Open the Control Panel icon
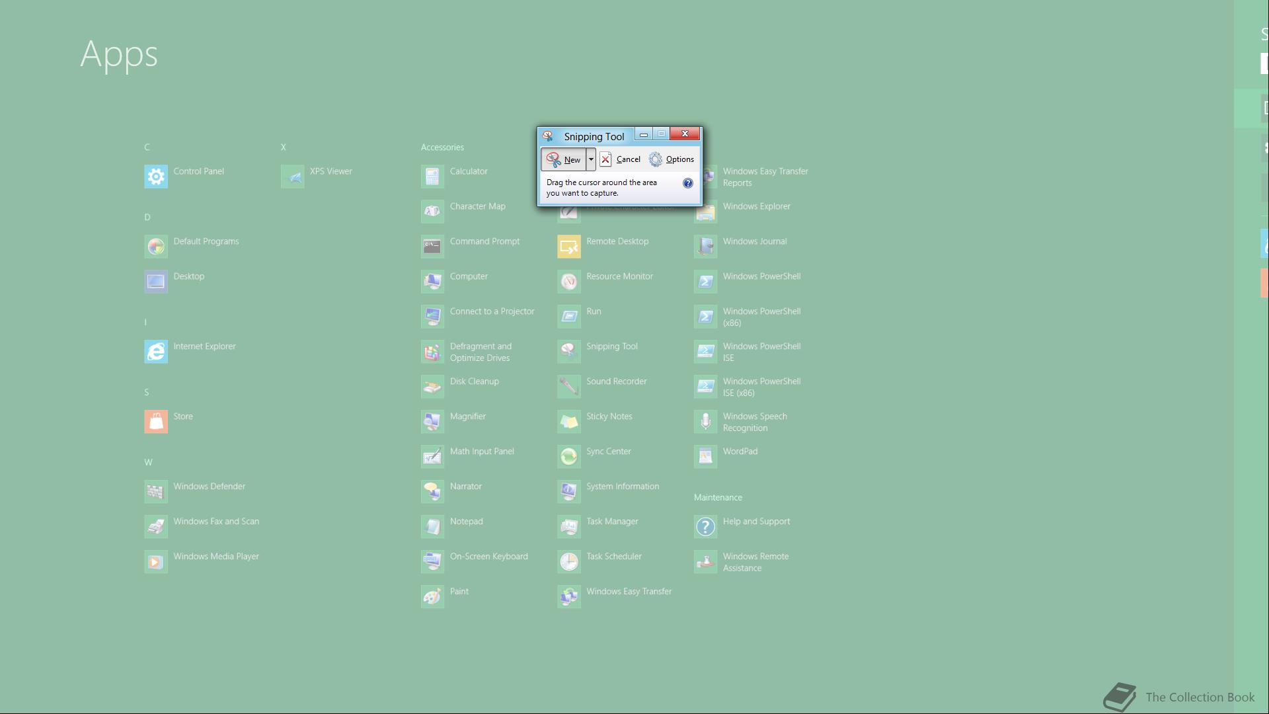 [x=156, y=177]
